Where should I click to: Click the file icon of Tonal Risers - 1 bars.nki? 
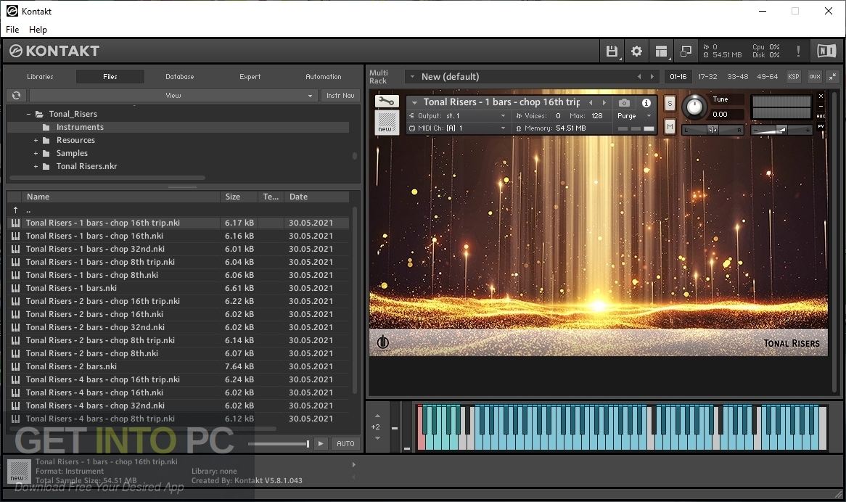16,288
